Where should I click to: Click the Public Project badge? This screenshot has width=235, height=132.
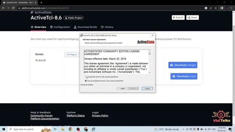73,18
